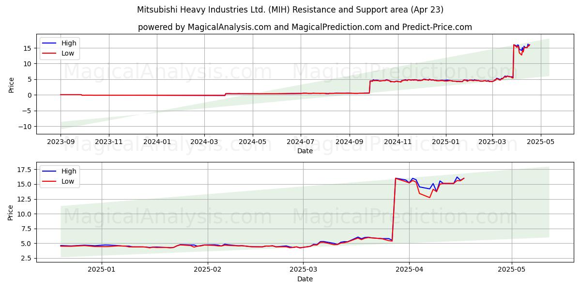Click the main chart title mentioning Mitsubishi Heavy Industries
Screen dimensions: 581x290
pos(290,10)
